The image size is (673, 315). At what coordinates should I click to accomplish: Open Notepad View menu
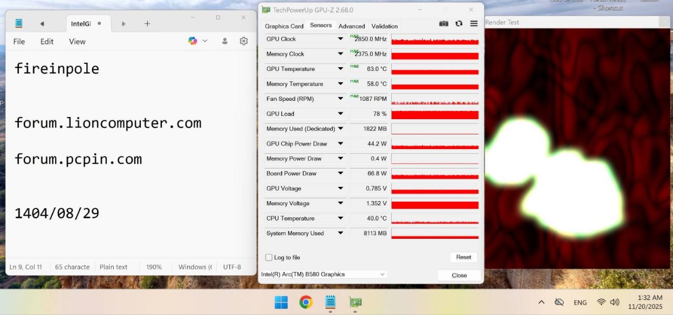77,41
